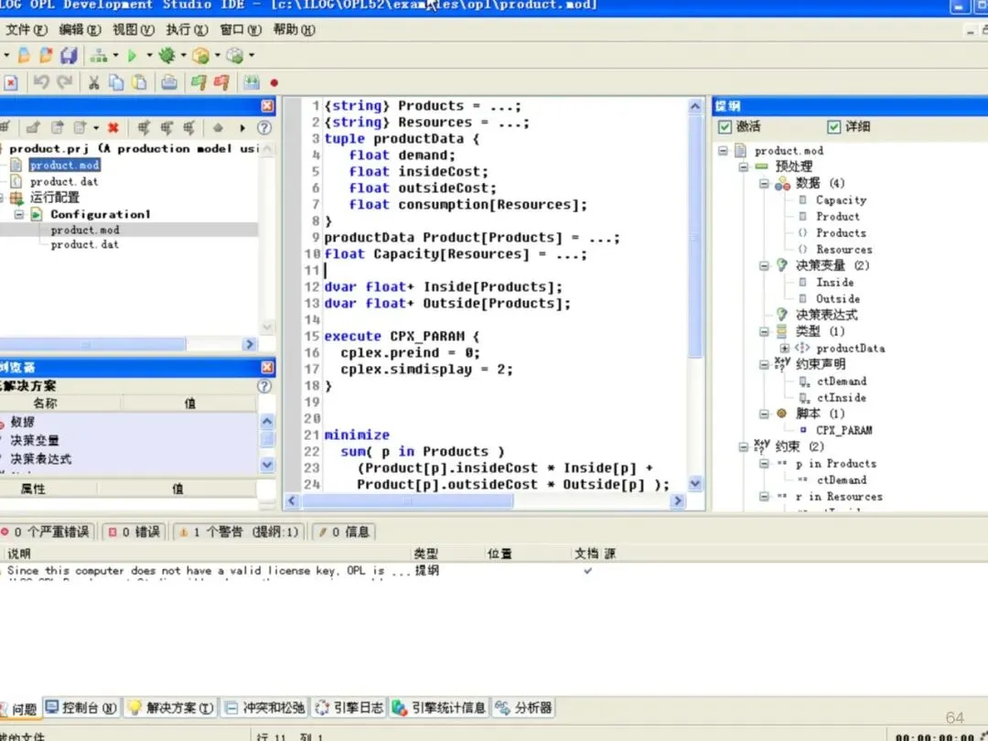This screenshot has width=988, height=741.
Task: Click the 0 个严重错误 filter button
Action: [47, 532]
